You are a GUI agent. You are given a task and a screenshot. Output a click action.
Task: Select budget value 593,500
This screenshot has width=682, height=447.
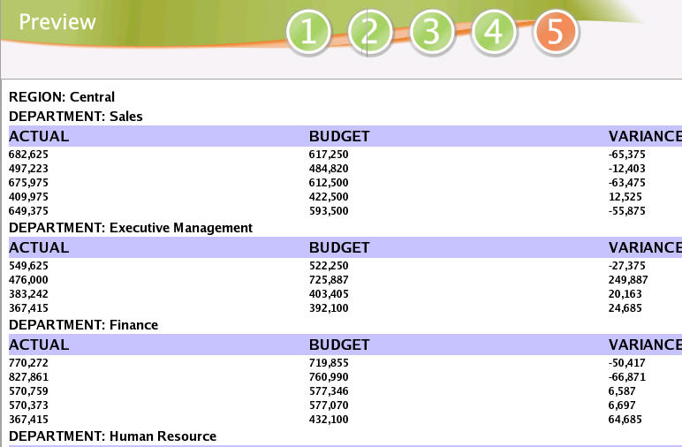(x=329, y=211)
